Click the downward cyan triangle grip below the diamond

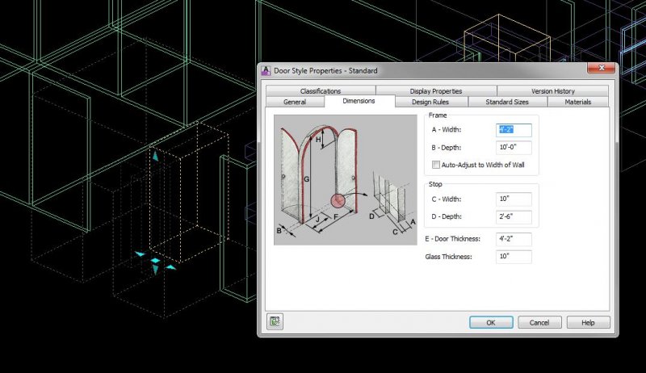click(x=155, y=270)
